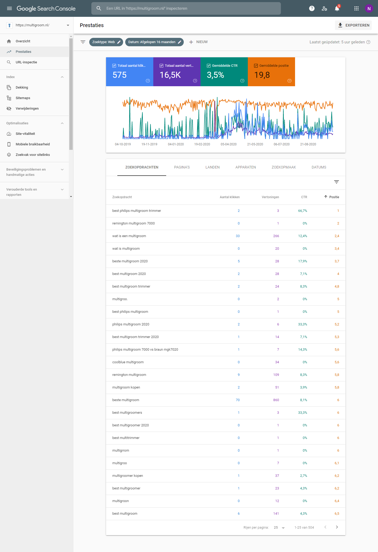Click the download icon beside Exporteren
The width and height of the screenshot is (378, 552).
tap(340, 25)
